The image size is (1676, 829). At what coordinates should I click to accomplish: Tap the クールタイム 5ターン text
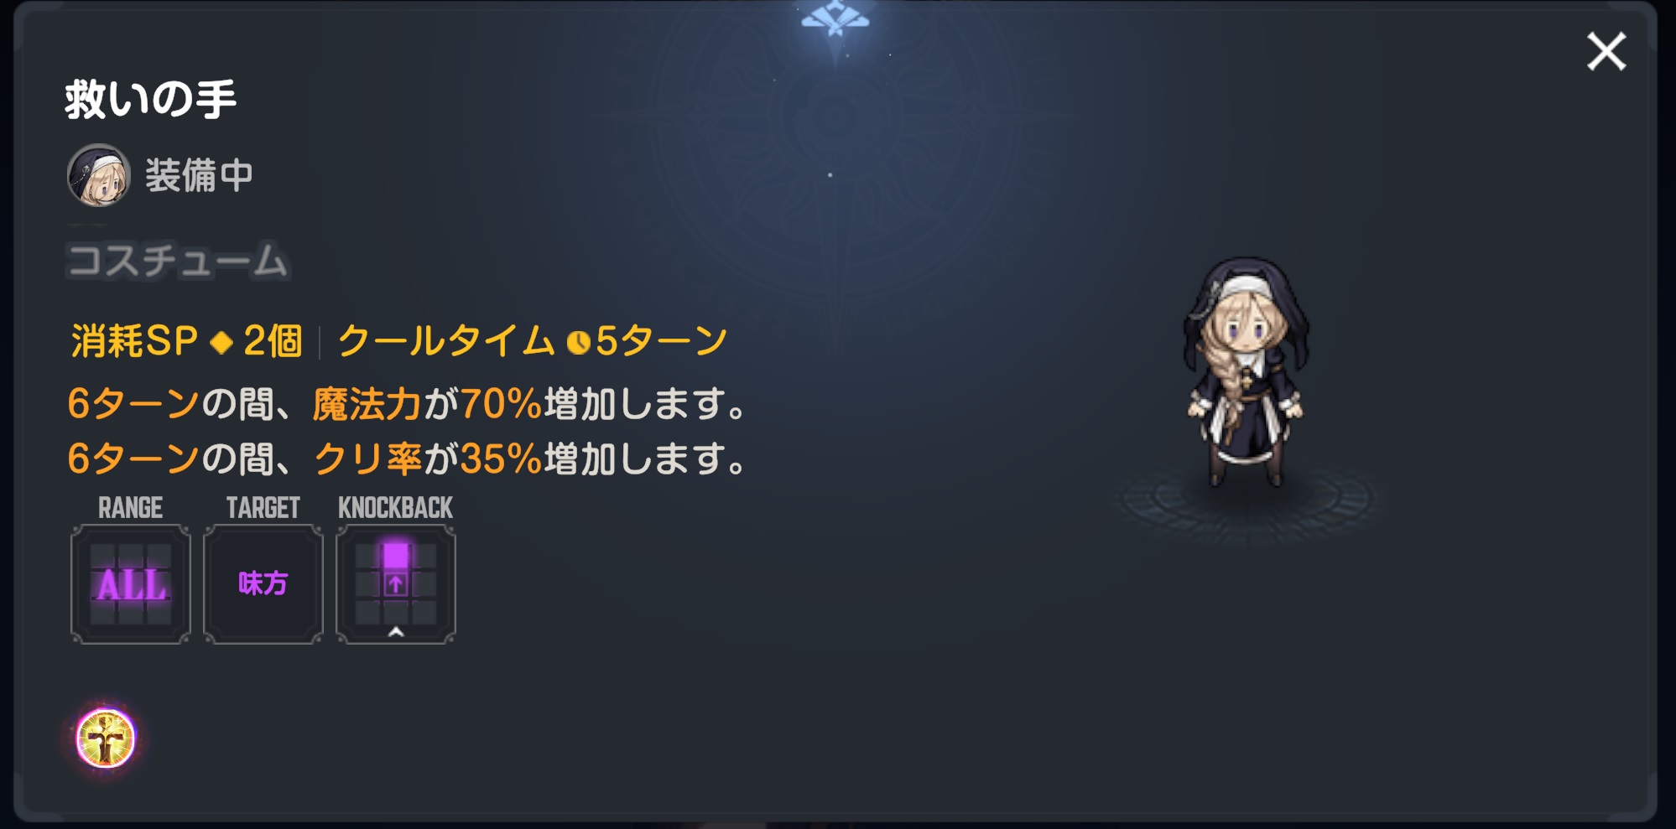(x=533, y=341)
